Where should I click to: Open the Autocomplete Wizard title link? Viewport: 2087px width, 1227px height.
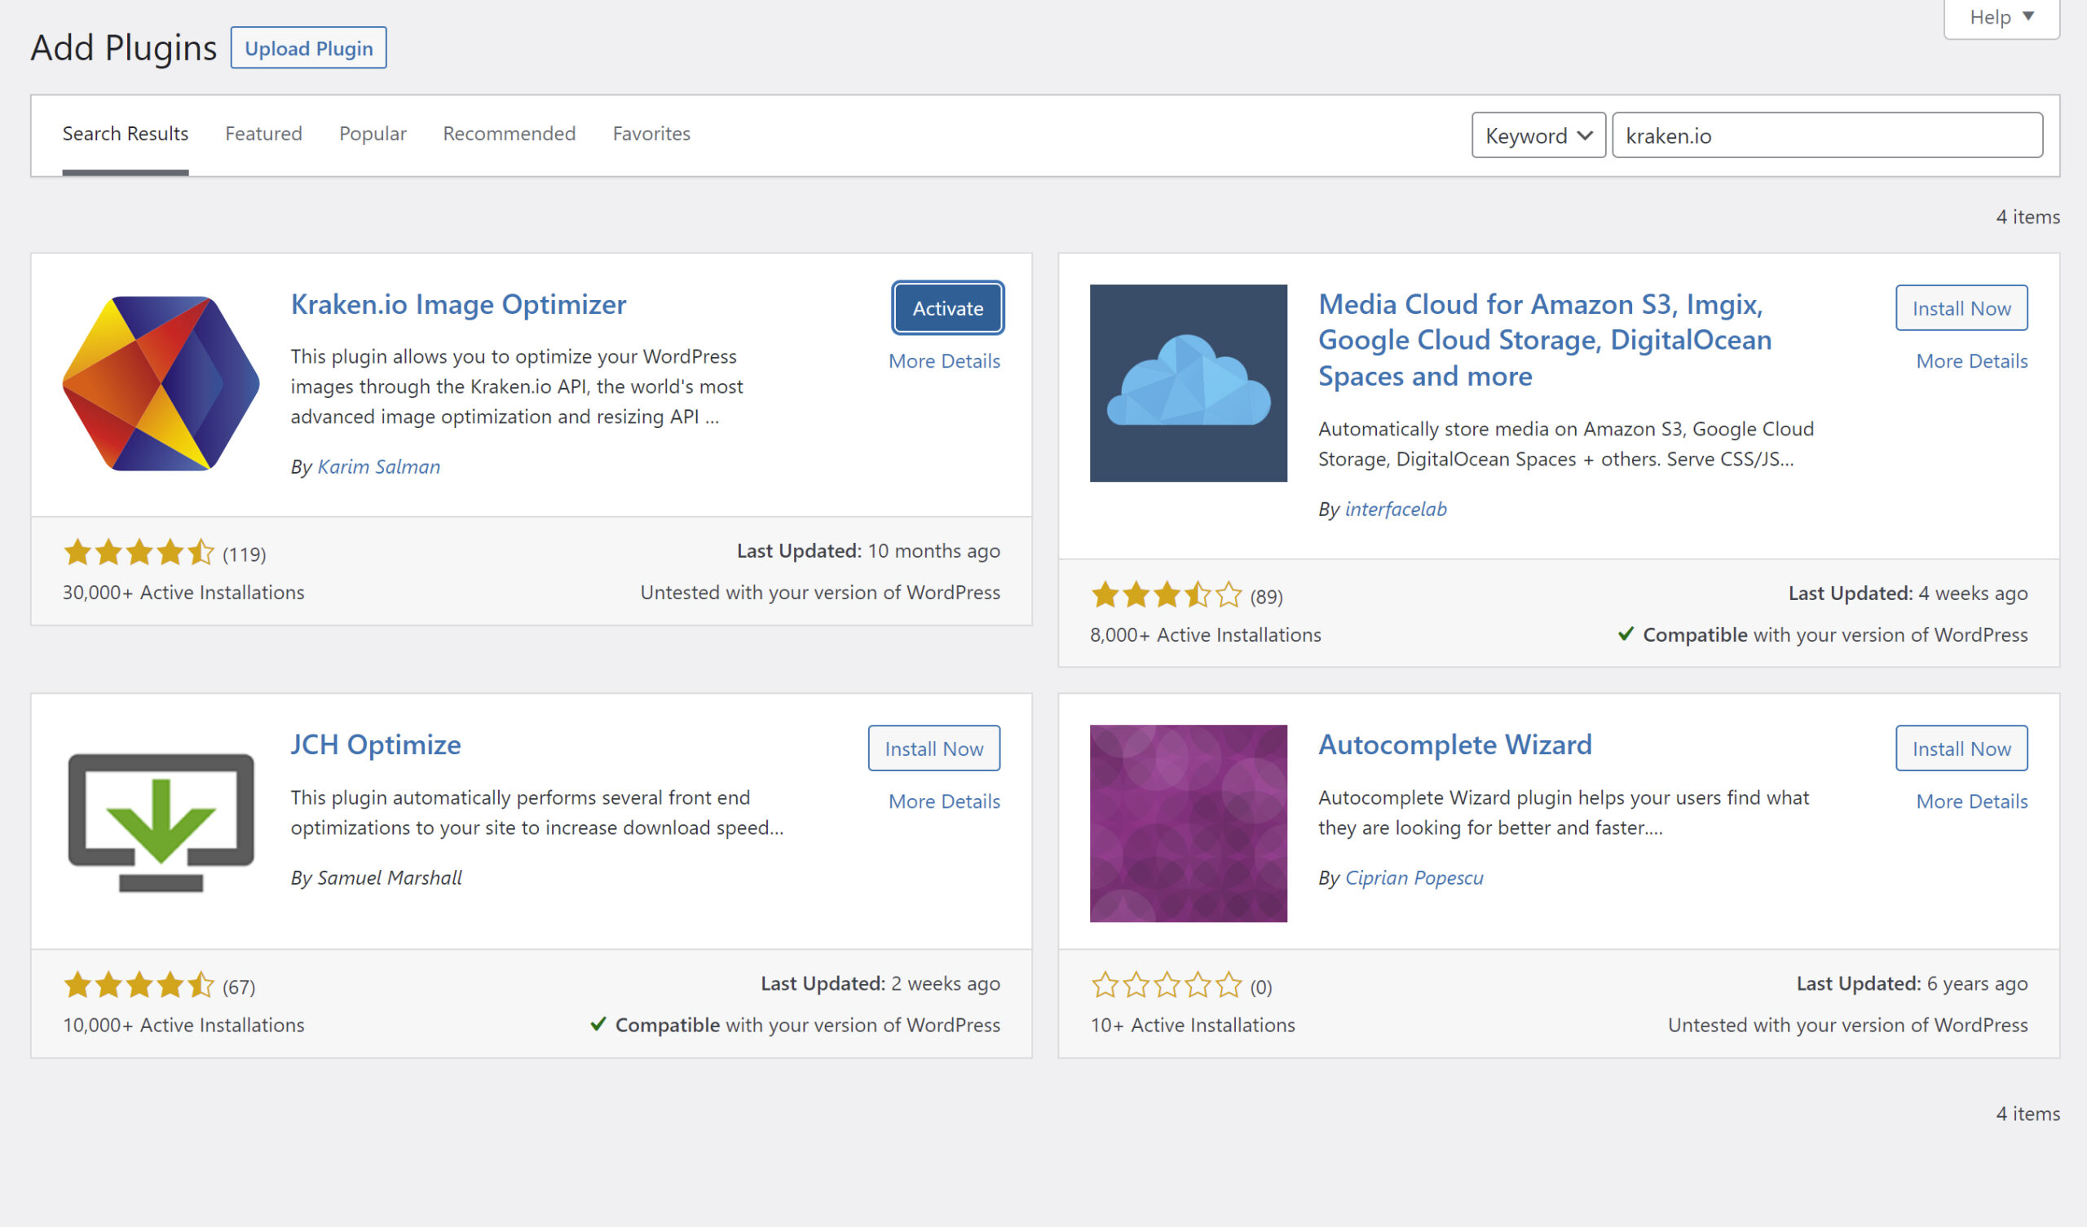click(1454, 745)
